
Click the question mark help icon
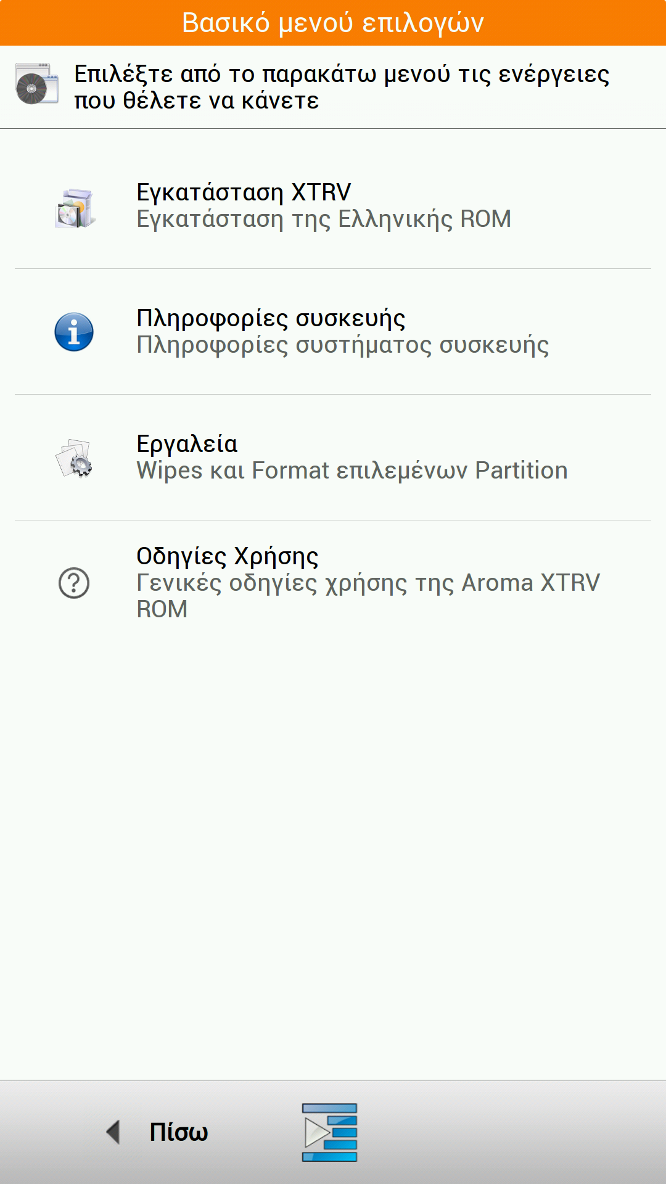coord(74,583)
